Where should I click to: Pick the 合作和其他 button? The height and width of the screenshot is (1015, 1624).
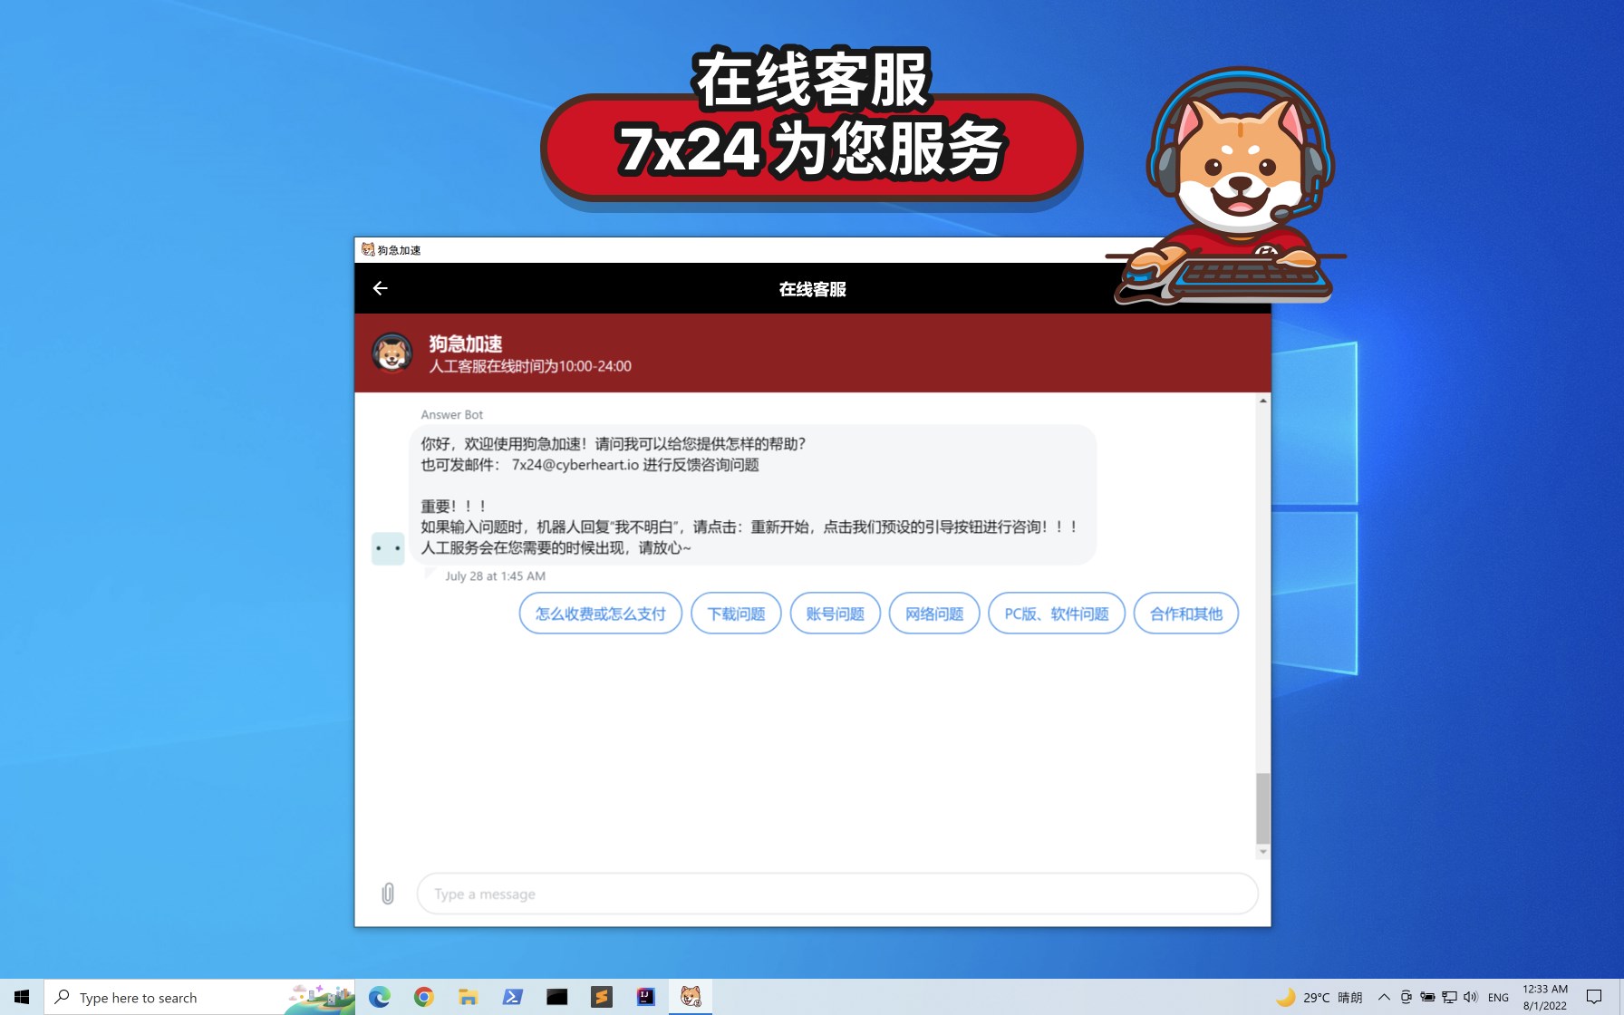1186,614
